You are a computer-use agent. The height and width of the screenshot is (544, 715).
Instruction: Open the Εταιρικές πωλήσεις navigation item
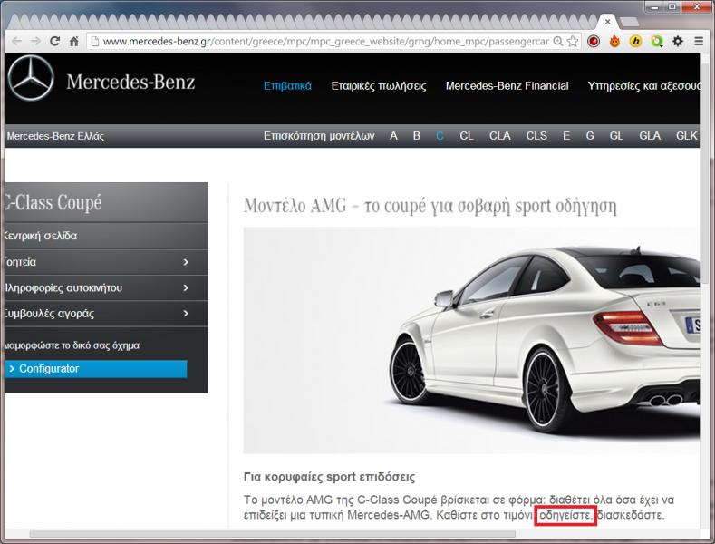[x=379, y=86]
